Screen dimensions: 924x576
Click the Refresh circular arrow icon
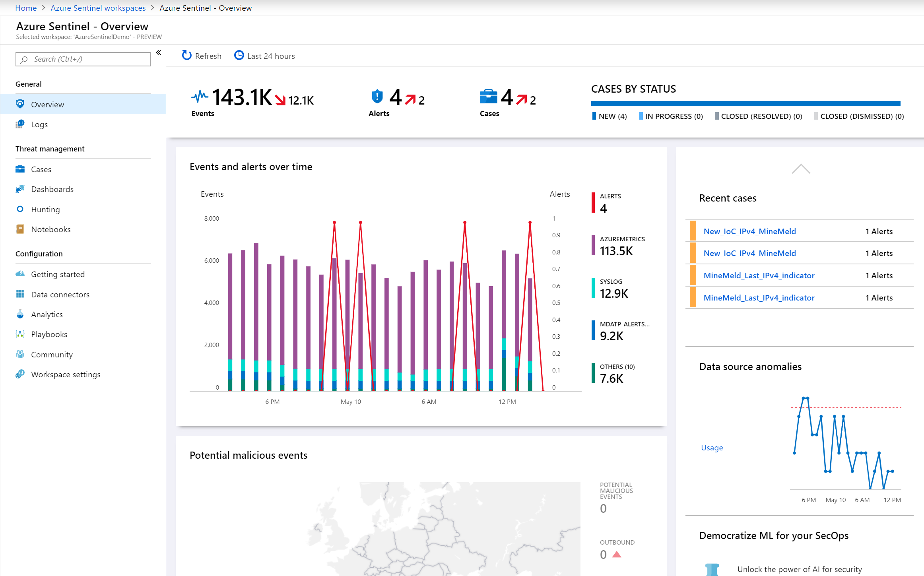point(186,56)
